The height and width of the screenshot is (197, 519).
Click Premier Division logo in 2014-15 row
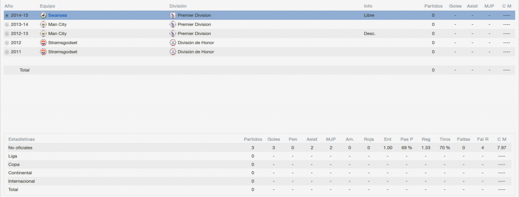(x=173, y=15)
